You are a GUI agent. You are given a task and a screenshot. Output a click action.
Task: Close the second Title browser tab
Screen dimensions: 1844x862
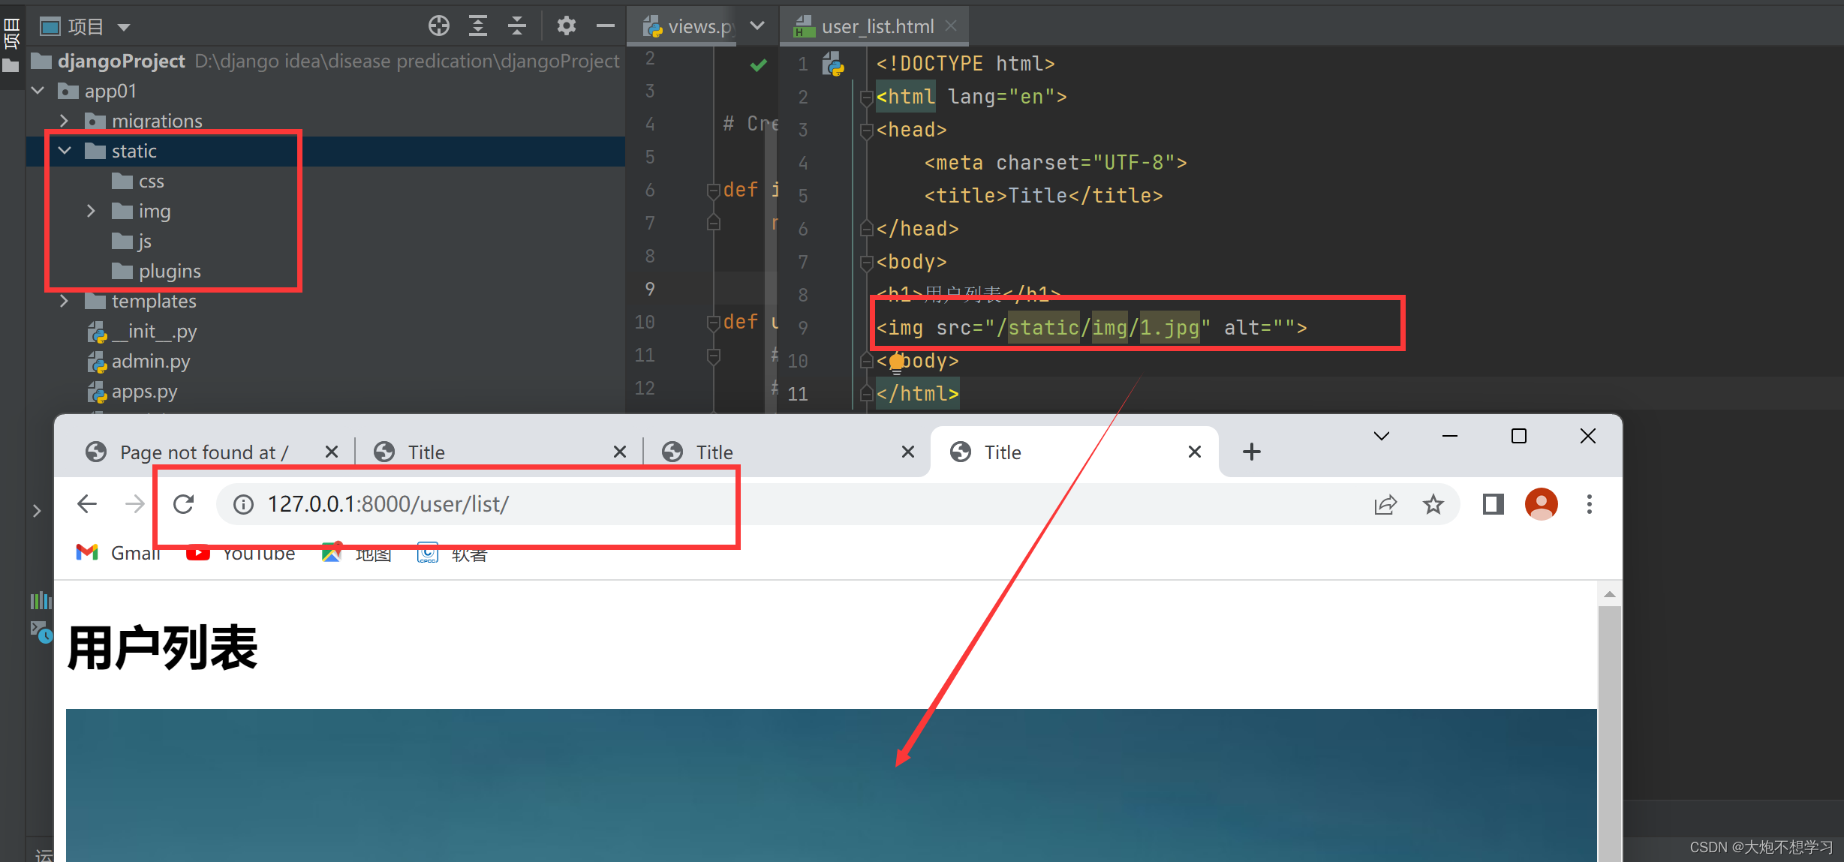click(x=620, y=452)
